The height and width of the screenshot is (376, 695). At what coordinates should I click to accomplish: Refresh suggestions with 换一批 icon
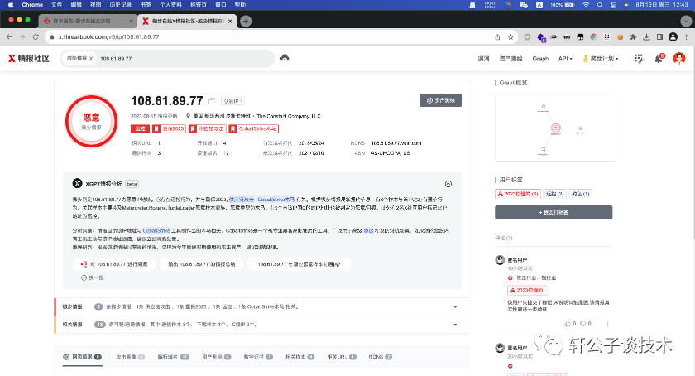(84, 277)
